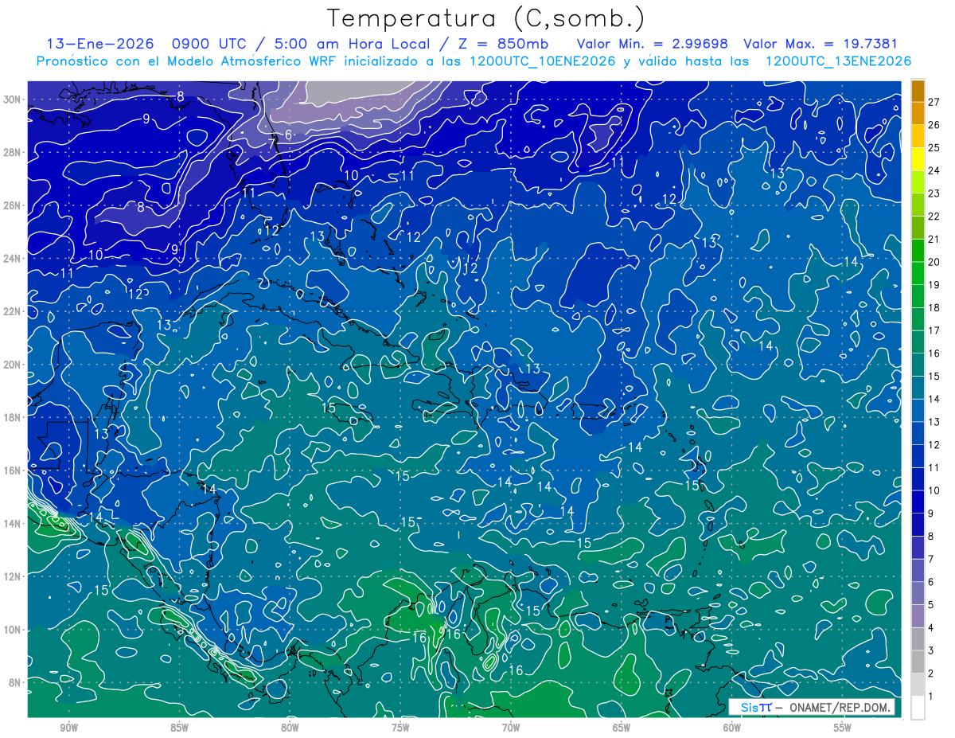Click the '1200UTC_13ENE2026' valid-until text
The height and width of the screenshot is (738, 955).
(838, 61)
